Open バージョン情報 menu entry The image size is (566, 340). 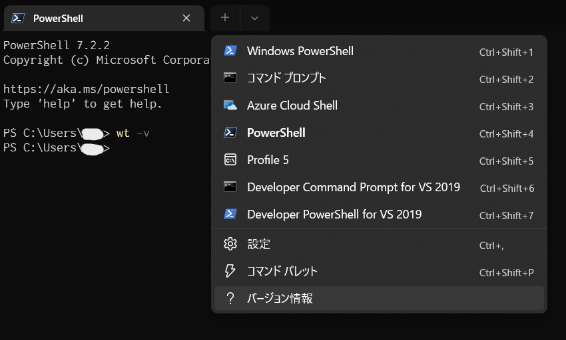[x=280, y=299]
